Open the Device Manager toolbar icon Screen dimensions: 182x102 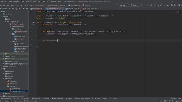tap(172, 5)
